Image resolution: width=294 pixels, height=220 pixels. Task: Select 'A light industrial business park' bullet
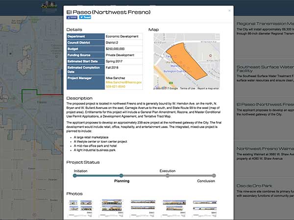click(x=95, y=150)
